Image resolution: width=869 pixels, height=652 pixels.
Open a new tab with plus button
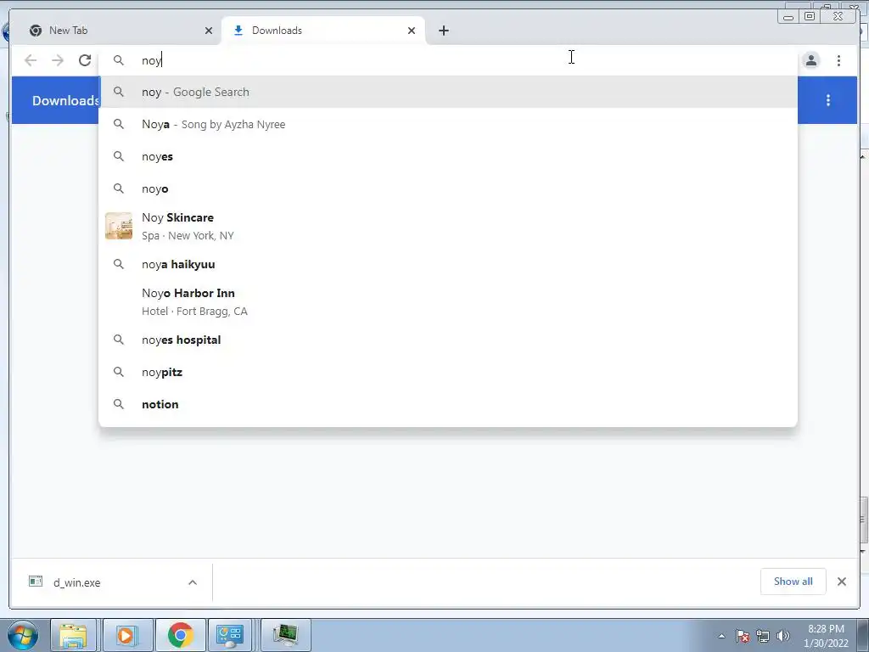coord(443,31)
